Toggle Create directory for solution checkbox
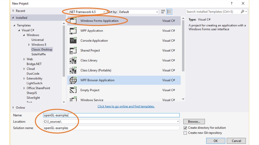This screenshot has height=145, width=259. (185, 128)
